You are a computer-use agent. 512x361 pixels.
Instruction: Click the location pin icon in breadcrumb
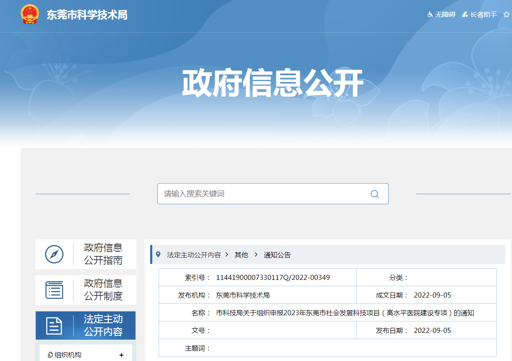[158, 255]
